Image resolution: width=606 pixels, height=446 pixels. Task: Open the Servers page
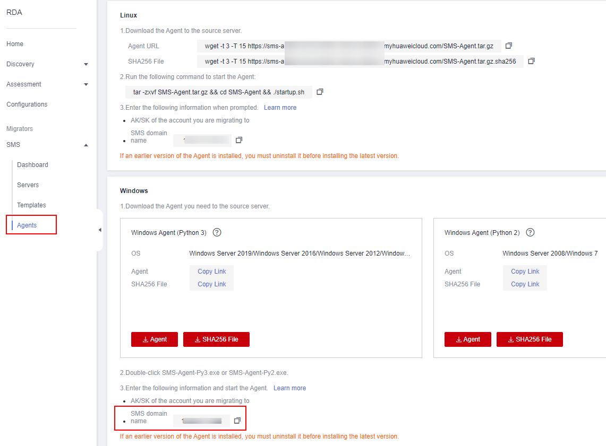[28, 185]
